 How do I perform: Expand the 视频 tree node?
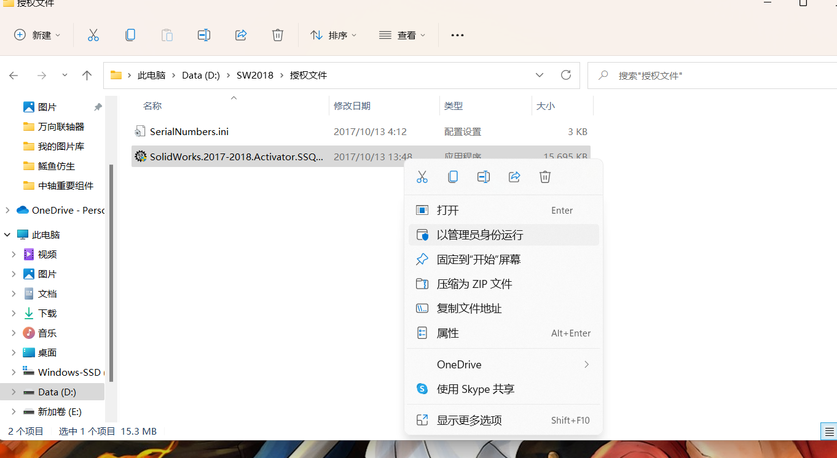click(x=14, y=254)
